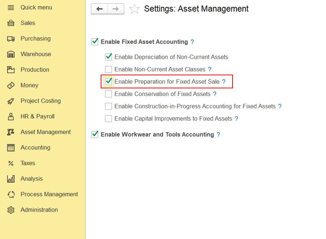Enable Conservation of Fixed Assets checkbox

click(x=109, y=94)
